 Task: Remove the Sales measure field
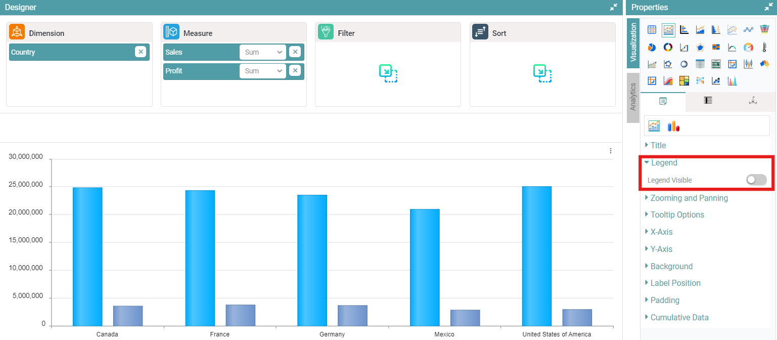click(295, 52)
